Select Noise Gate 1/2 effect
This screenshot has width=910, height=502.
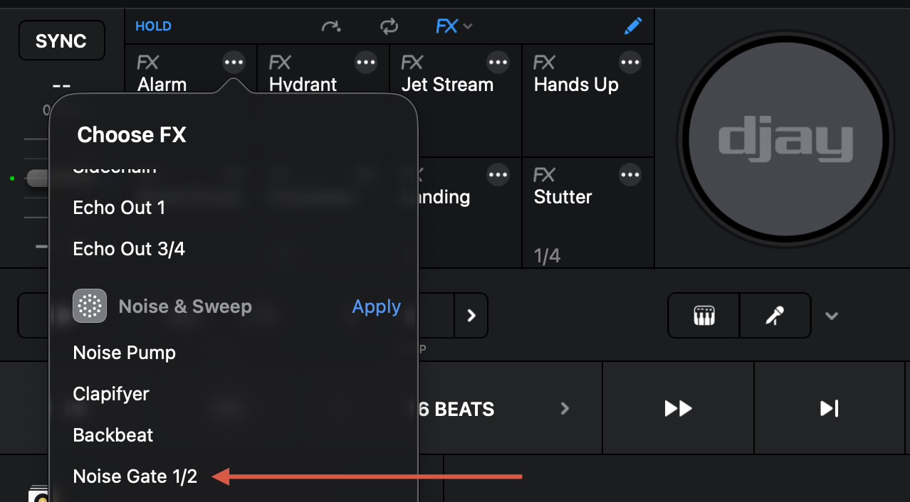[135, 476]
